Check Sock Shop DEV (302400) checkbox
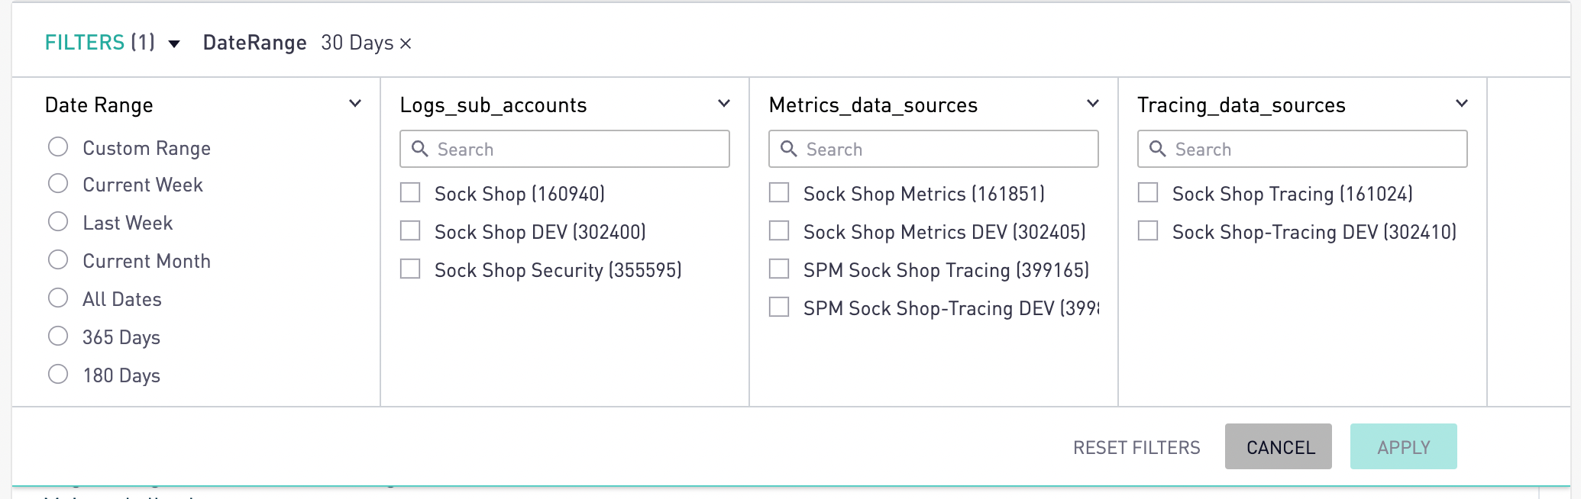Viewport: 1581px width, 499px height. [x=410, y=230]
